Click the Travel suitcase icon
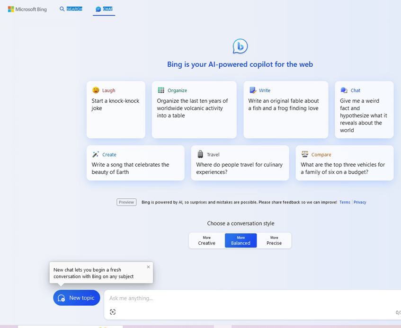 [x=200, y=154]
